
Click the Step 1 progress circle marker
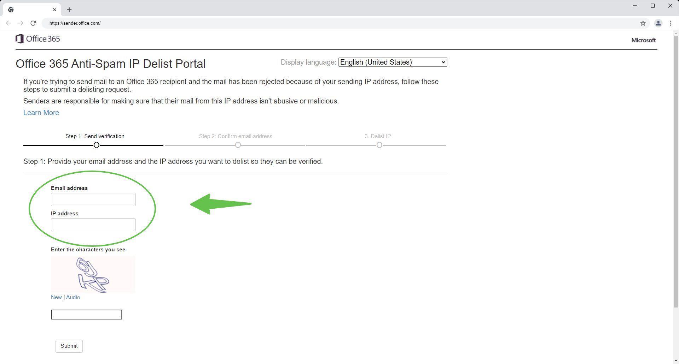[x=97, y=145]
